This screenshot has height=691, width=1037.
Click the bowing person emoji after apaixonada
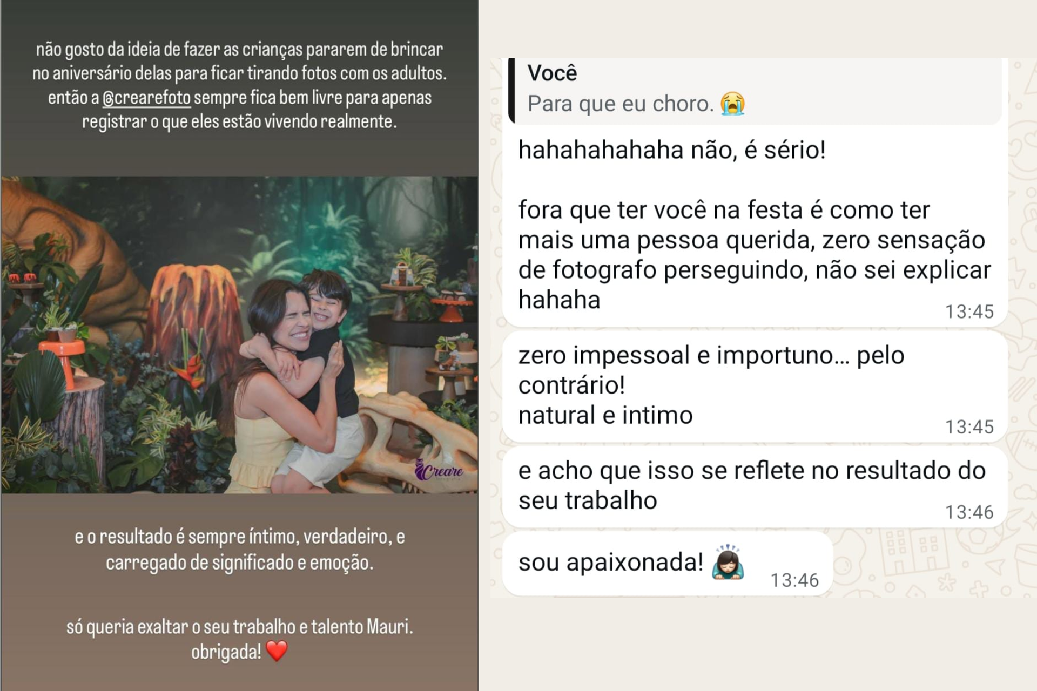coord(728,563)
